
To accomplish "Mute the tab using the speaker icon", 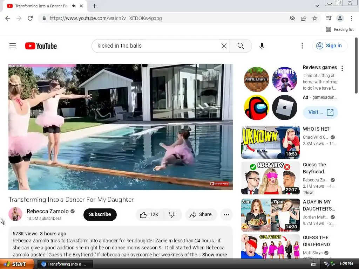I will pyautogui.click(x=74, y=6).
